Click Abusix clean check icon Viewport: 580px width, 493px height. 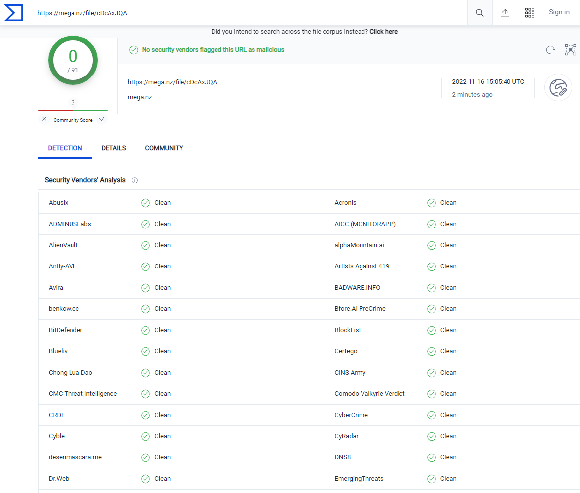pos(145,203)
